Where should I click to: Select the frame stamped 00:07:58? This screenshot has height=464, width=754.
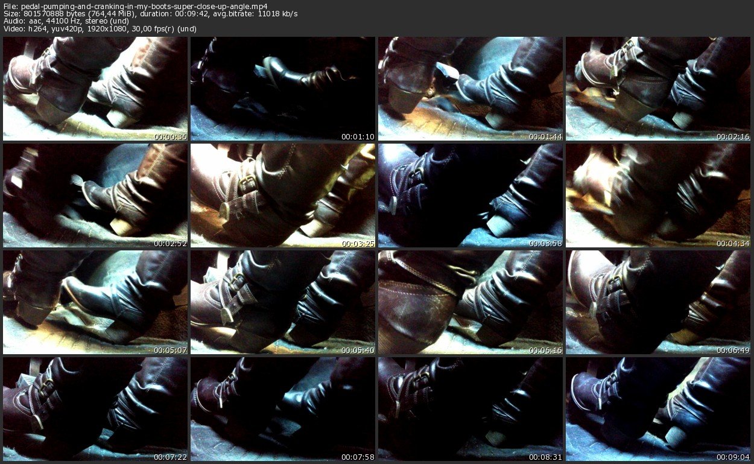click(283, 409)
